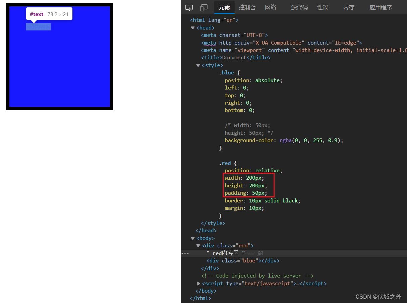Image resolution: width=407 pixels, height=303 pixels.
Task: Activate the inspect element picker icon
Action: pyautogui.click(x=189, y=7)
